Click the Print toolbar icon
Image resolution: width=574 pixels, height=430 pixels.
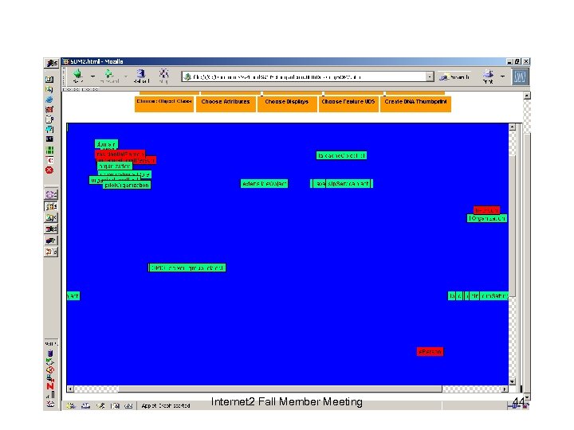point(488,76)
